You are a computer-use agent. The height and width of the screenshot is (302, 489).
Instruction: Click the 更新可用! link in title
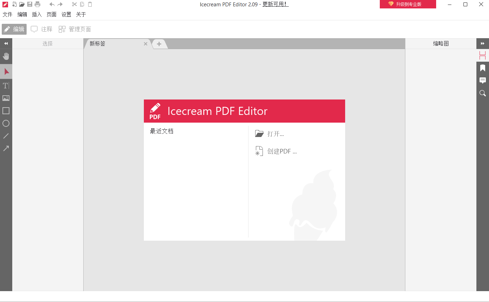pos(275,4)
